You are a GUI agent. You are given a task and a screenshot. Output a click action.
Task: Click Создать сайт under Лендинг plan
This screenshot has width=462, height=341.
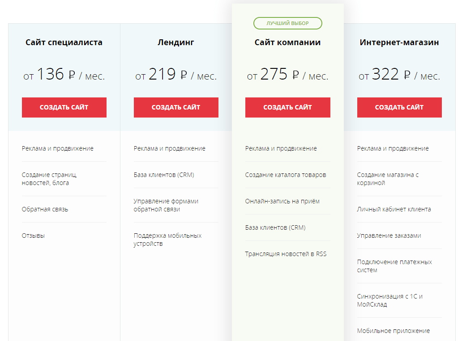pos(176,107)
